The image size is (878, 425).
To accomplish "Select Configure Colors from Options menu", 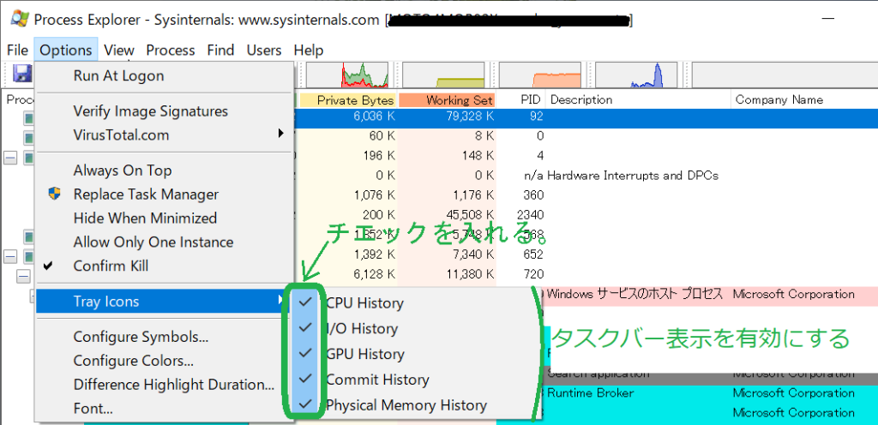I will pos(133,361).
